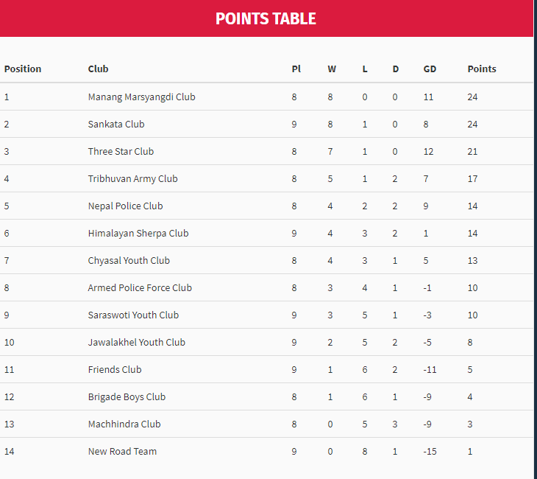This screenshot has height=479, width=537.
Task: Open Saraswoti Youth Club
Action: pyautogui.click(x=133, y=315)
